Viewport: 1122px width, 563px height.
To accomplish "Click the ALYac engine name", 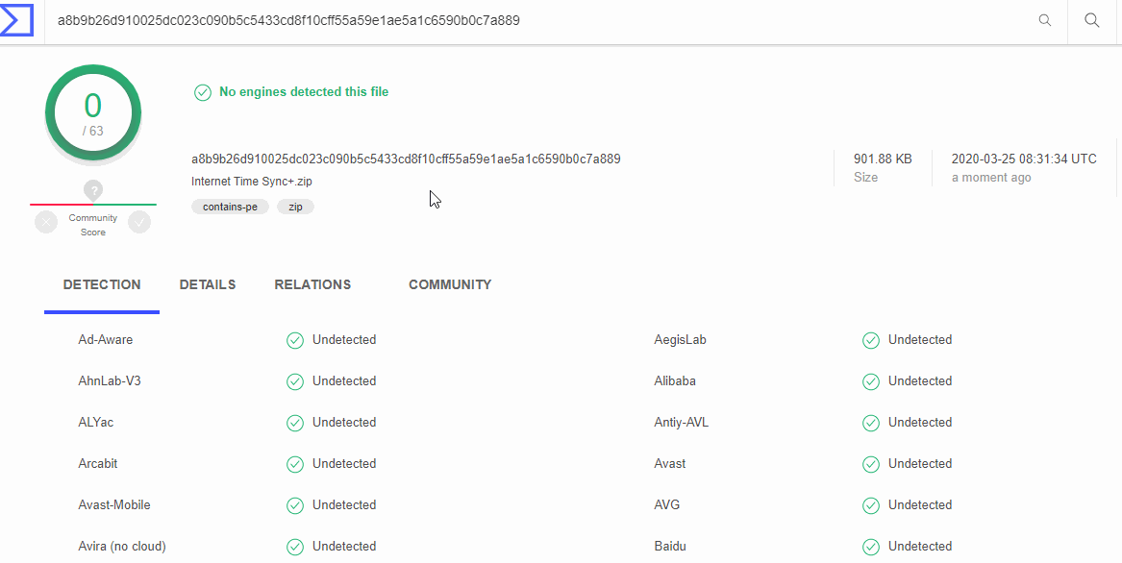I will pyautogui.click(x=96, y=423).
